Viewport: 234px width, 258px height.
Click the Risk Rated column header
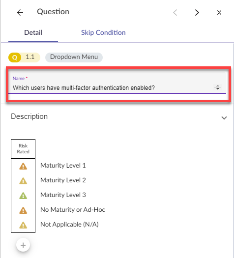[23, 149]
